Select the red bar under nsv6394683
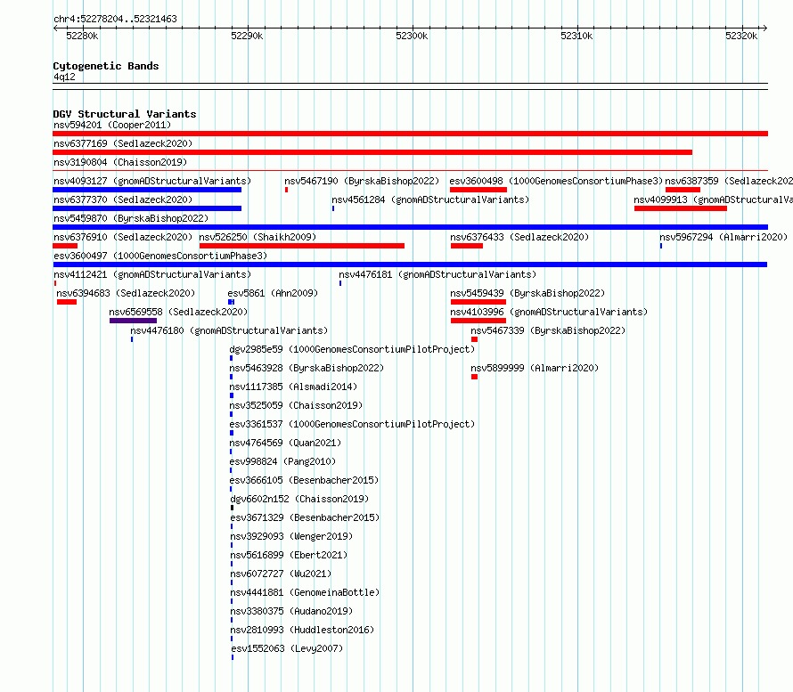 point(67,302)
